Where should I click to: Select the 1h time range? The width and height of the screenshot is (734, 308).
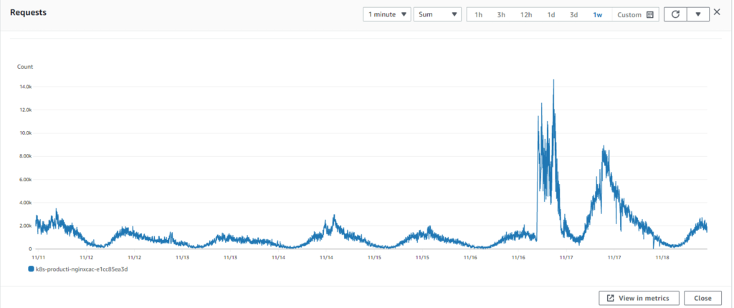(478, 14)
